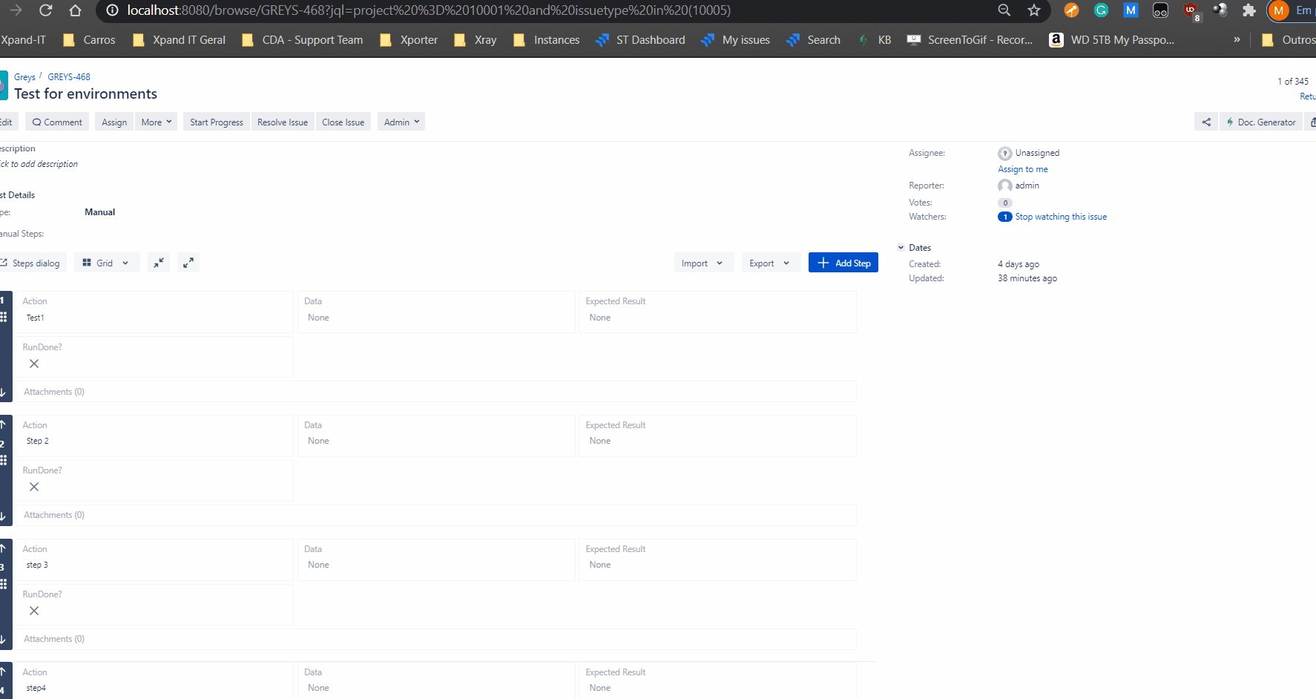Show hidden bookmarks with the double chevron

[x=1237, y=40]
